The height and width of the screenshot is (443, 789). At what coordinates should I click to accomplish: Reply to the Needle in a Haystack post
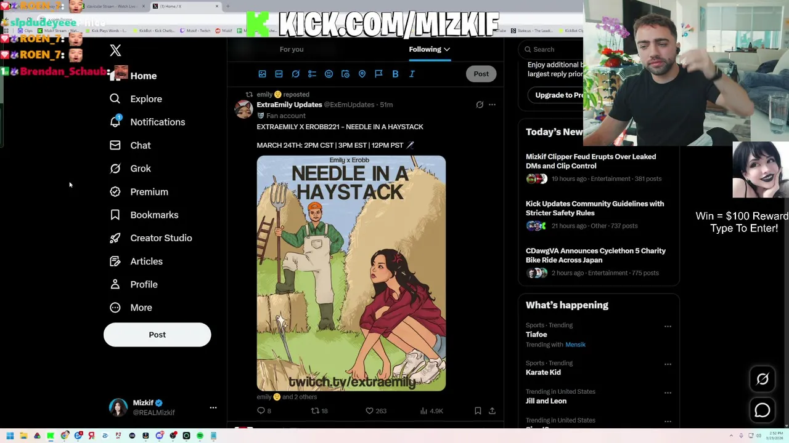tap(264, 410)
